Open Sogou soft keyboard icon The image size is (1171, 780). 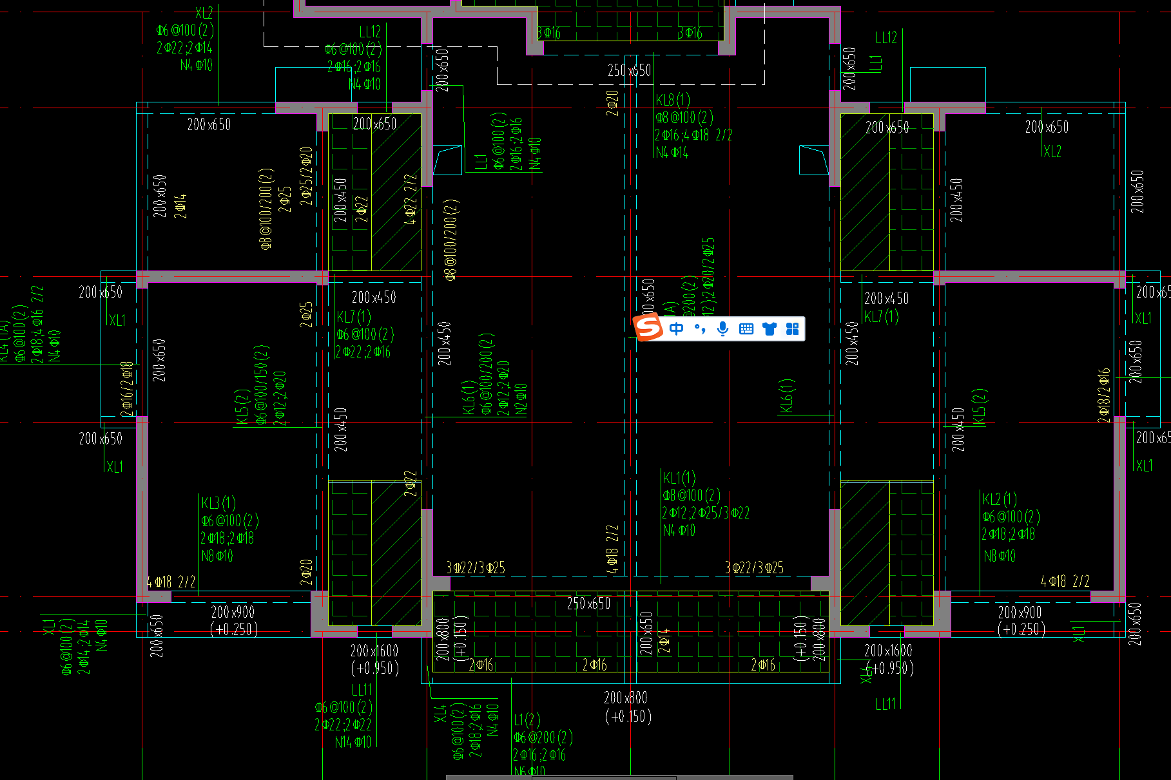pos(746,329)
